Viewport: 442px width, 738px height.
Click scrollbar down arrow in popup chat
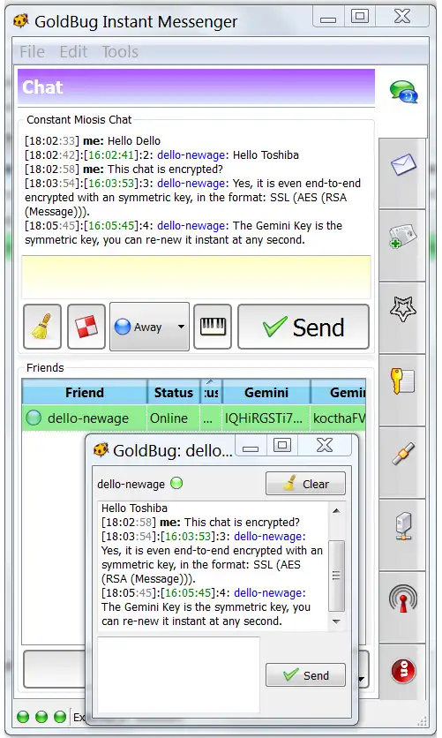(x=336, y=621)
